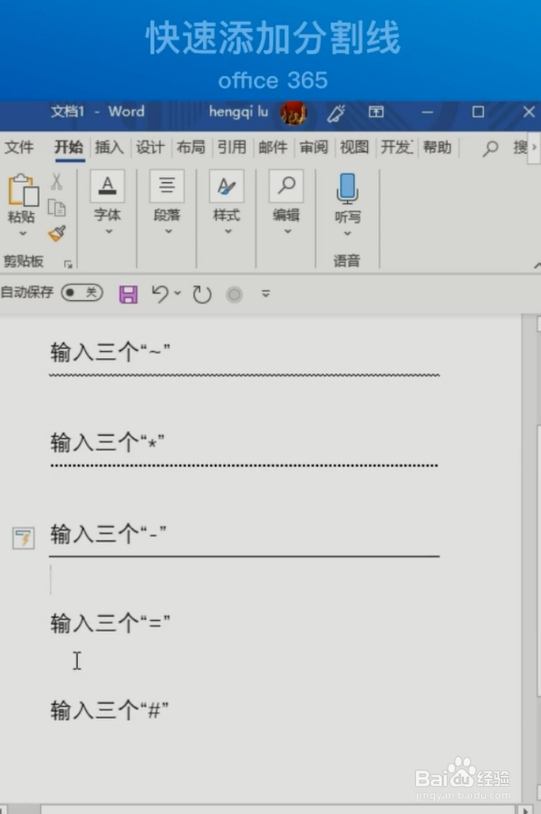This screenshot has width=541, height=814.
Task: Click the horizontal scrollbar at bottom
Action: [x=280, y=809]
